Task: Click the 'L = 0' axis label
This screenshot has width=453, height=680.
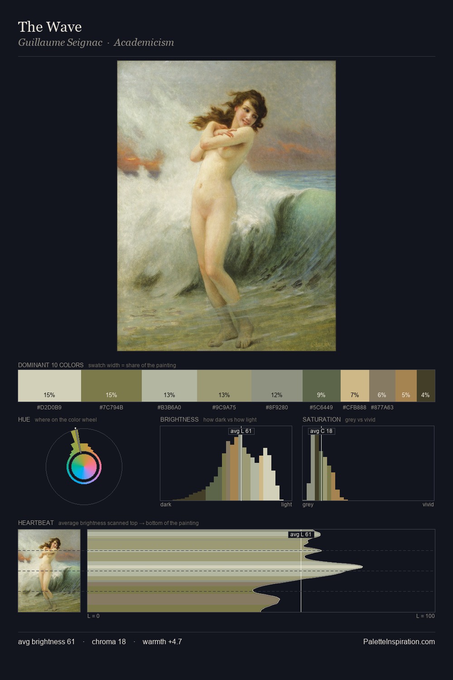Action: point(93,616)
